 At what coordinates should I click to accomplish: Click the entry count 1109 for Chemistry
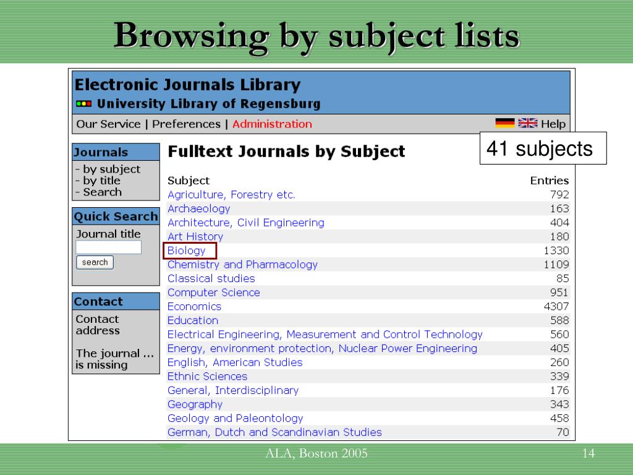click(x=556, y=265)
